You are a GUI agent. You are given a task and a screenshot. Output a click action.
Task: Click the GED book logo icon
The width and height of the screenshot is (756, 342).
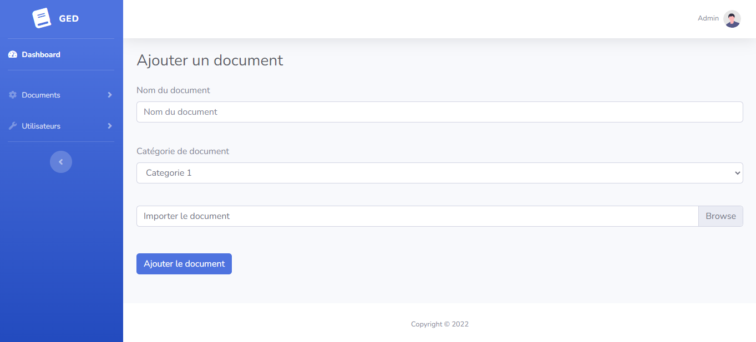pos(42,18)
